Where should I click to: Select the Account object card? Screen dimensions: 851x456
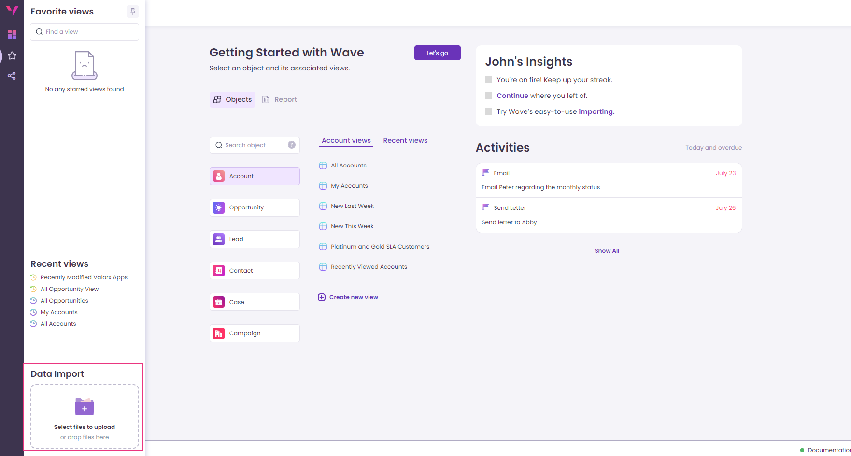click(x=255, y=176)
